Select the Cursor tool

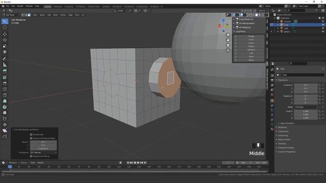point(5,27)
